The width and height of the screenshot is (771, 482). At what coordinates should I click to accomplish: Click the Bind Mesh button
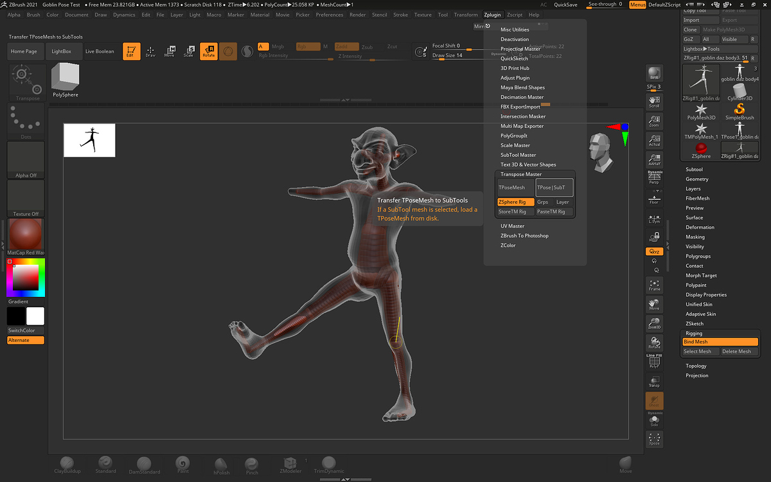(x=720, y=342)
